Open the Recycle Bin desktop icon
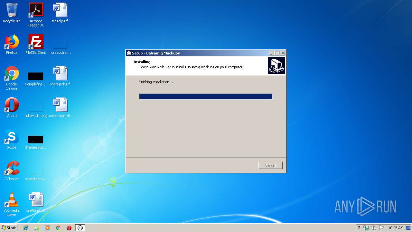412x232 pixels. pos(12,13)
